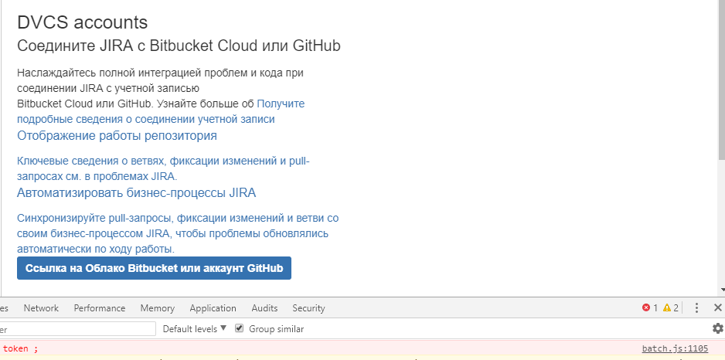The width and height of the screenshot is (725, 360).
Task: Open Автоматизировать бизнес-процессы JIRA link
Action: coord(136,192)
